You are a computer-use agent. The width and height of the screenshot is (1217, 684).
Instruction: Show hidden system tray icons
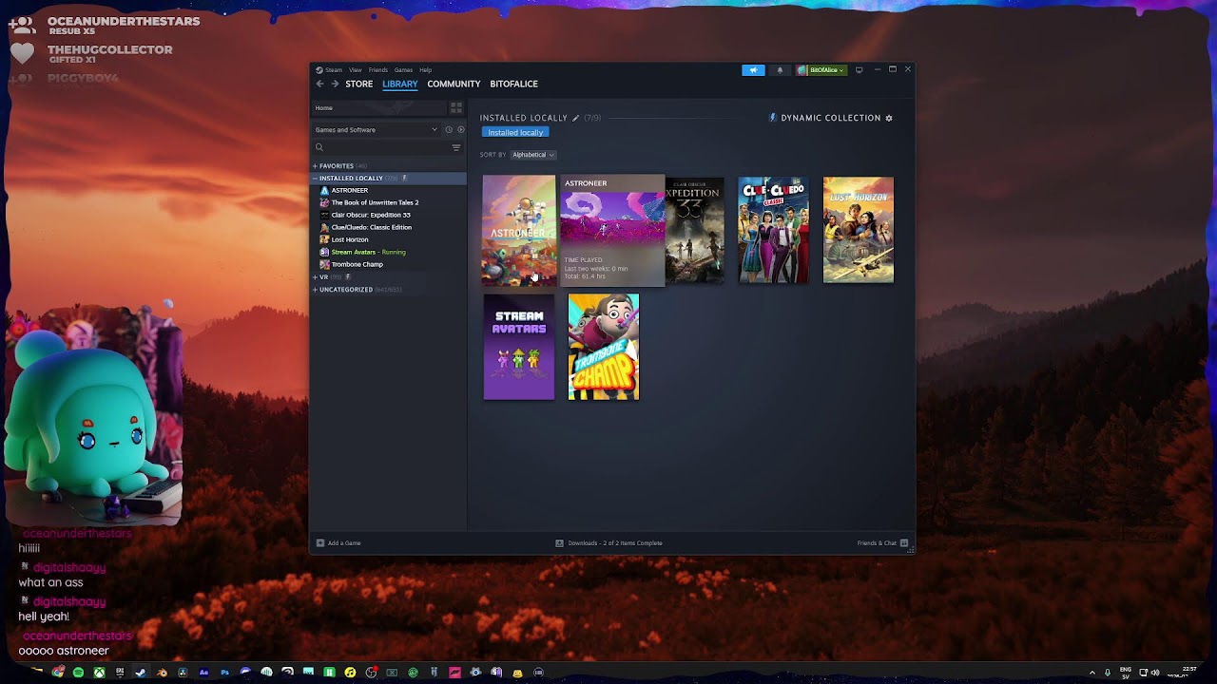tap(1091, 673)
